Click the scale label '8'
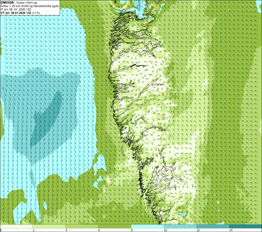The image size is (262, 232). [132, 230]
